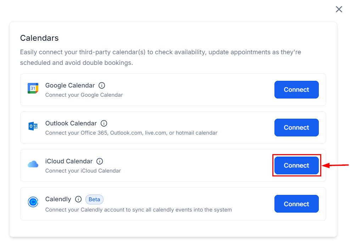Open the Google Calendar info tooltip icon
Viewport: 350px width, 242px height.
[102, 85]
